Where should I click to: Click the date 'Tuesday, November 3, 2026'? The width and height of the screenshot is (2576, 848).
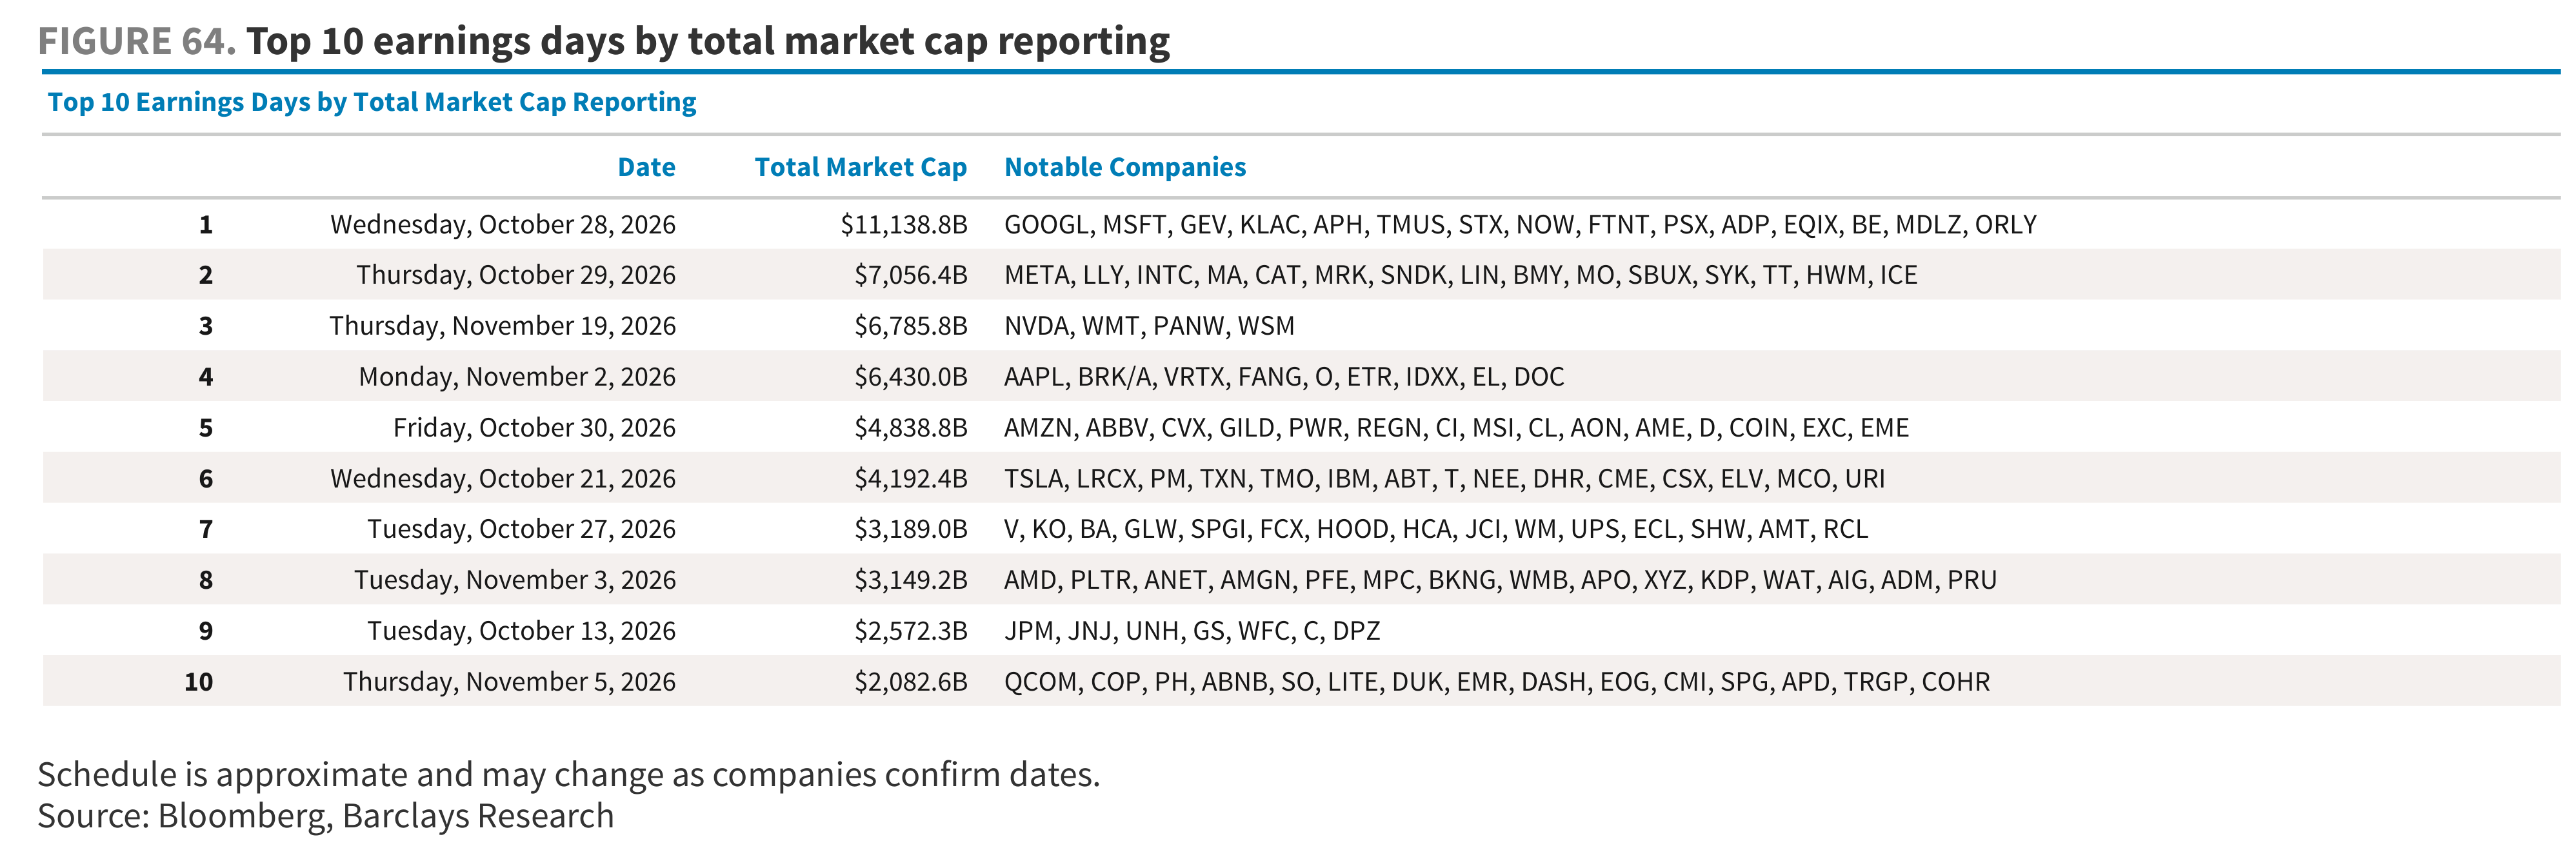tap(515, 580)
